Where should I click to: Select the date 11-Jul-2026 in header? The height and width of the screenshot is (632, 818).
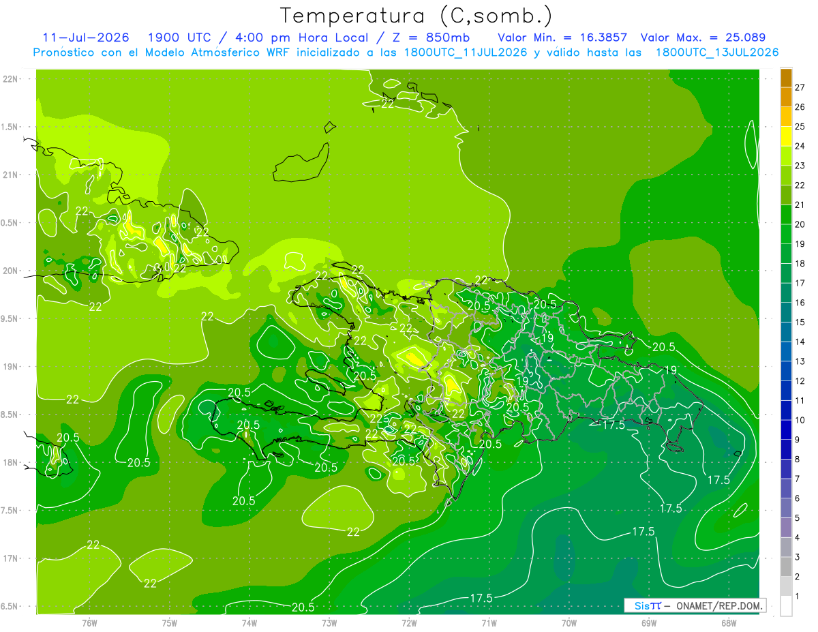pos(86,37)
